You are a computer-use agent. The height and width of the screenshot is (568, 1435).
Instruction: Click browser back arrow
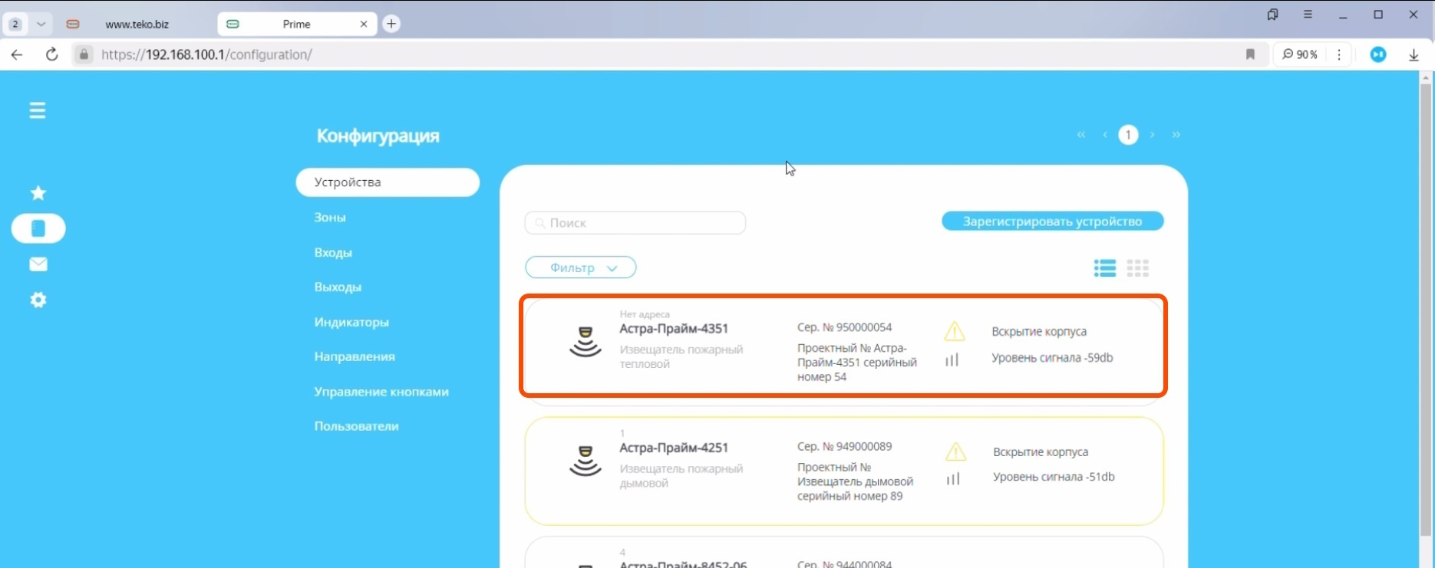point(17,54)
